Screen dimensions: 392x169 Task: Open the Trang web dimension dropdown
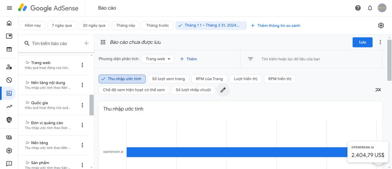pos(158,59)
